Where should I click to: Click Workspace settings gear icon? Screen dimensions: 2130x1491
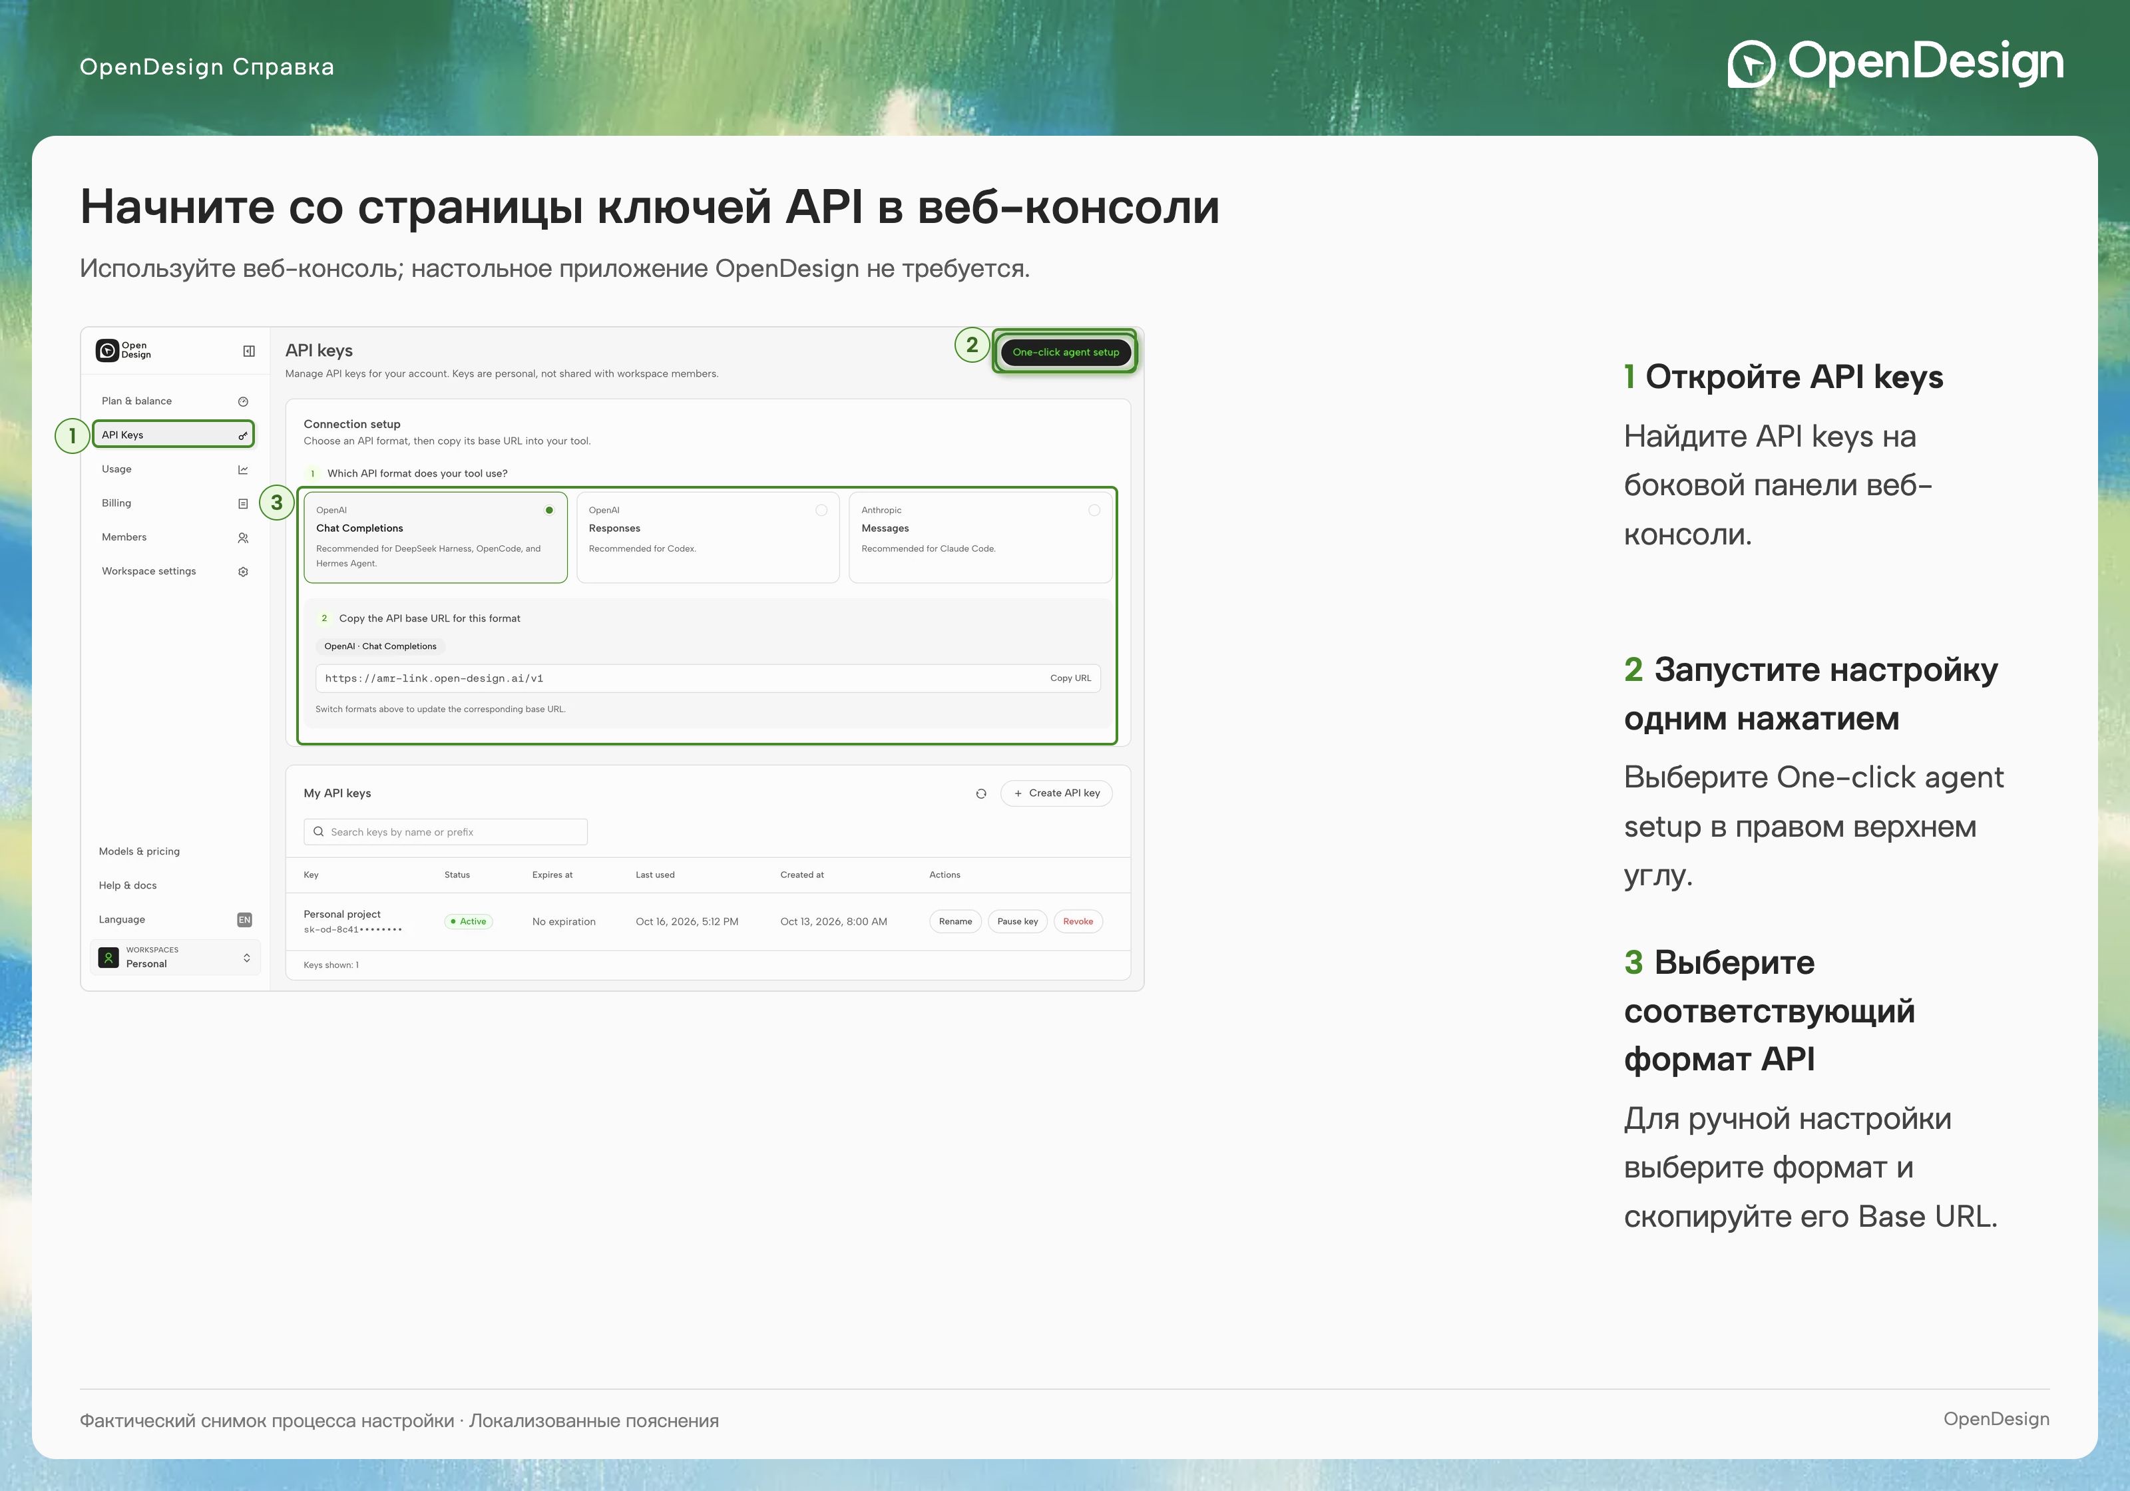[x=243, y=572]
